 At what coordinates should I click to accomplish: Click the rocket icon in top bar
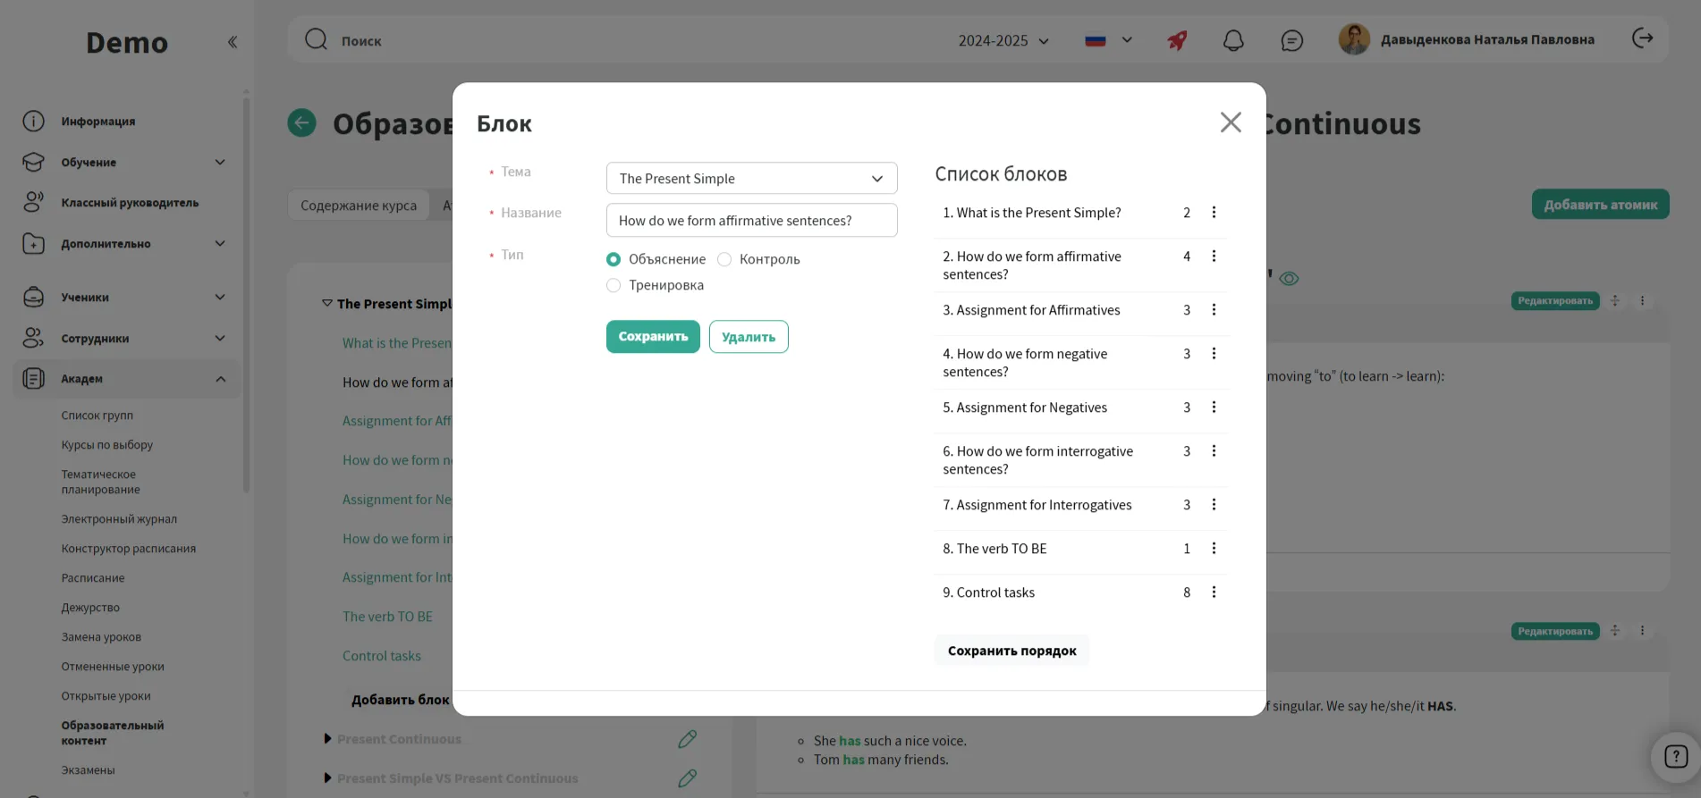pyautogui.click(x=1177, y=40)
